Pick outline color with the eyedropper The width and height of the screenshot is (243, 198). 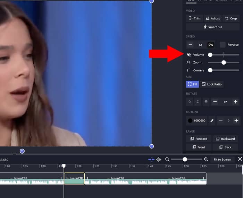pyautogui.click(x=212, y=120)
